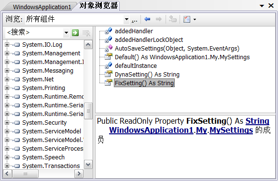Image resolution: width=278 pixels, height=181 pixels.
Task: Click the System.Messaging assembly icon
Action: point(17,71)
